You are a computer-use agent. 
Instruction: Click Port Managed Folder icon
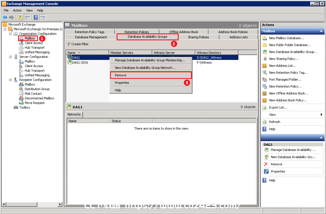[x=265, y=79]
